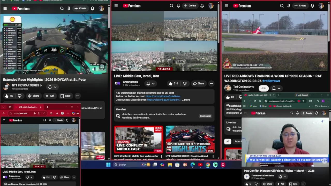This screenshot has height=186, width=331.
Task: Open the hamburger menu in INDYCAR window
Action: [5, 9]
